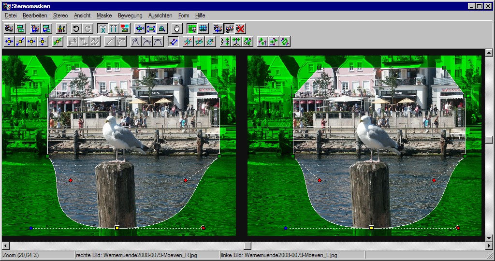Toggle the blue grid overlay button
The height and width of the screenshot is (261, 495).
(203, 29)
